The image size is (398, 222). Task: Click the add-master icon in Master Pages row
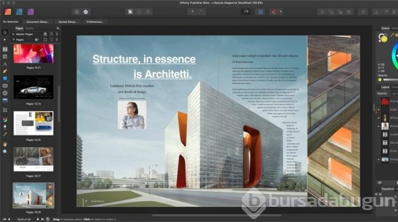click(45, 34)
